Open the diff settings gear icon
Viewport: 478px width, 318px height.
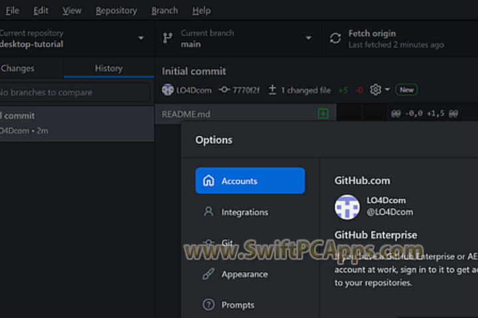[x=376, y=90]
